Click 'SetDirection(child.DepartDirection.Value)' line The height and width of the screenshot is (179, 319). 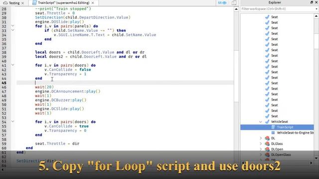[83, 17]
